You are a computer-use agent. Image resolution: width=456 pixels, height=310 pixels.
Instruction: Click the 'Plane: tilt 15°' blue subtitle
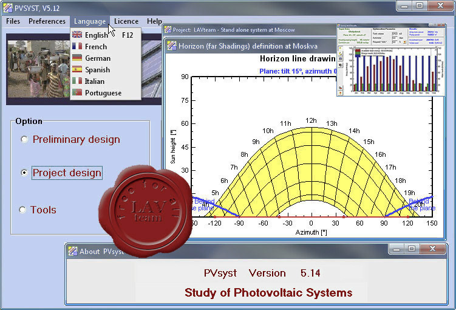point(298,71)
